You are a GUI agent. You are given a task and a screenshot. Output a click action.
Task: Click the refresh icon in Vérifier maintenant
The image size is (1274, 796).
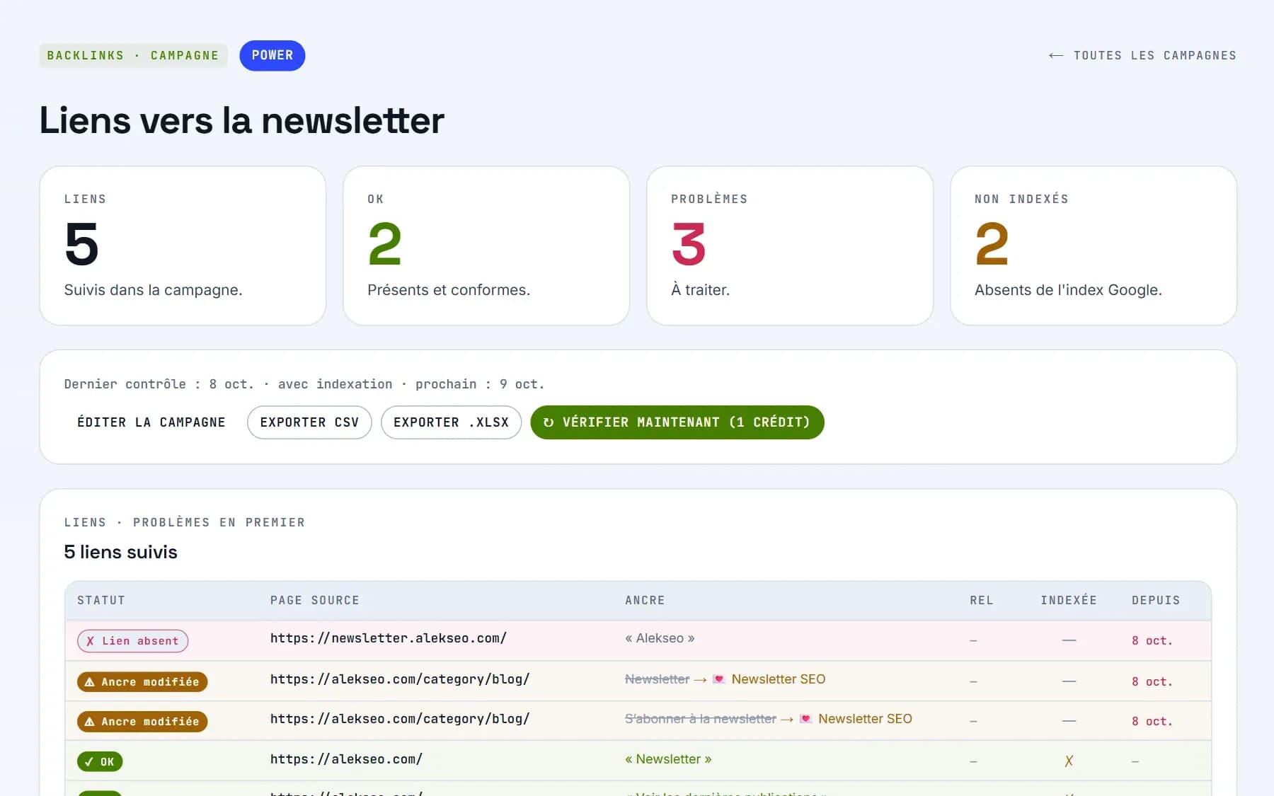(549, 422)
